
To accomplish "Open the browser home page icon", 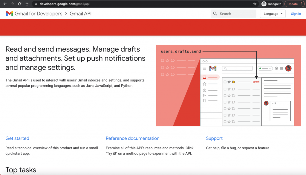I will pyautogui.click(x=27, y=4).
